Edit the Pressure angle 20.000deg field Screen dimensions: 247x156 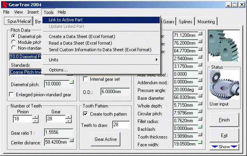[185, 90]
